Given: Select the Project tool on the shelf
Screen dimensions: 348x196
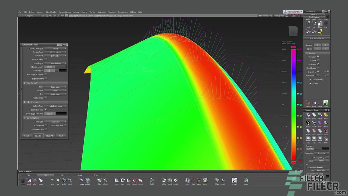Looking at the screenshot, I should point(117,180).
